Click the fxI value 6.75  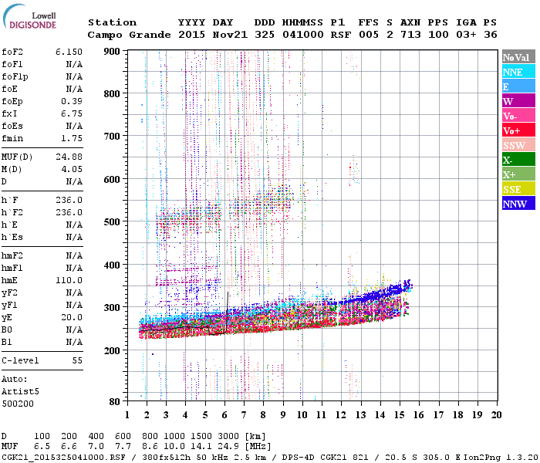[x=72, y=113]
